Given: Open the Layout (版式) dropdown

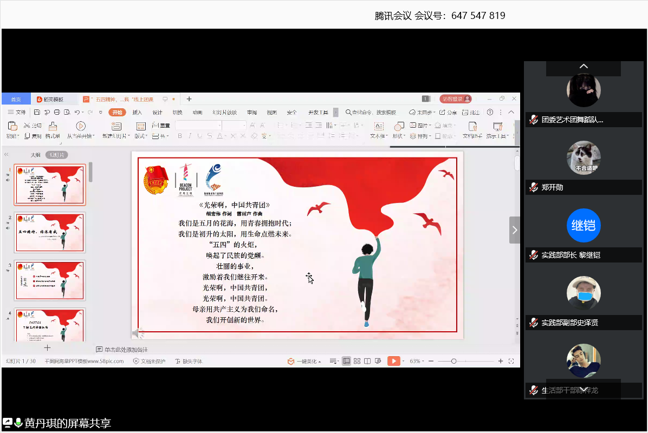Looking at the screenshot, I should (141, 136).
